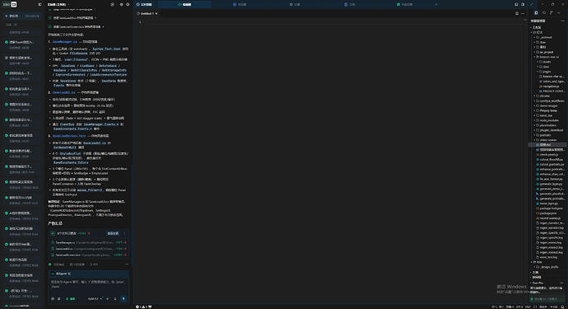Switch to the active editor tab in top bar
The image size is (568, 309).
pyautogui.click(x=184, y=4)
